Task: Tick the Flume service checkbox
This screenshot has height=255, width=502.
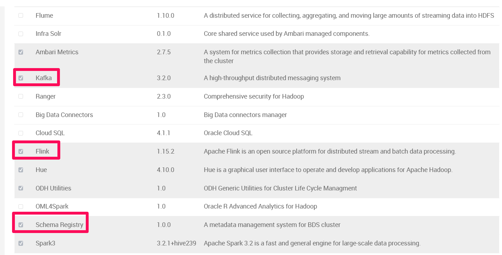Action: [x=21, y=16]
